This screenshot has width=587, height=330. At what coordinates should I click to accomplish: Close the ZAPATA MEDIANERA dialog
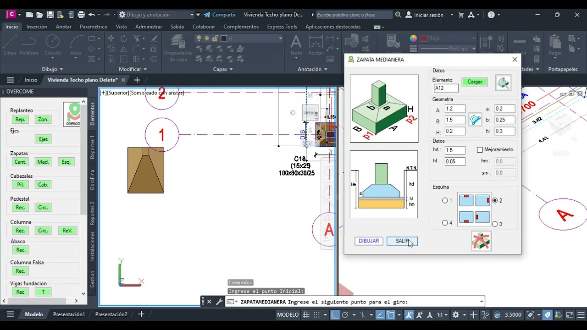[515, 60]
